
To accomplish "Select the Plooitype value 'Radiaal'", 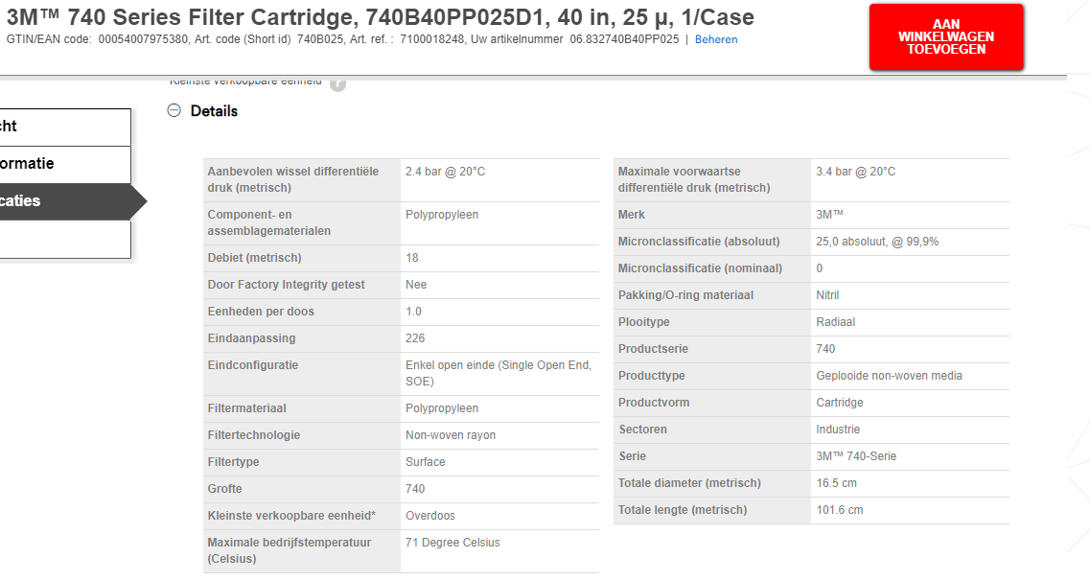I will [x=836, y=322].
